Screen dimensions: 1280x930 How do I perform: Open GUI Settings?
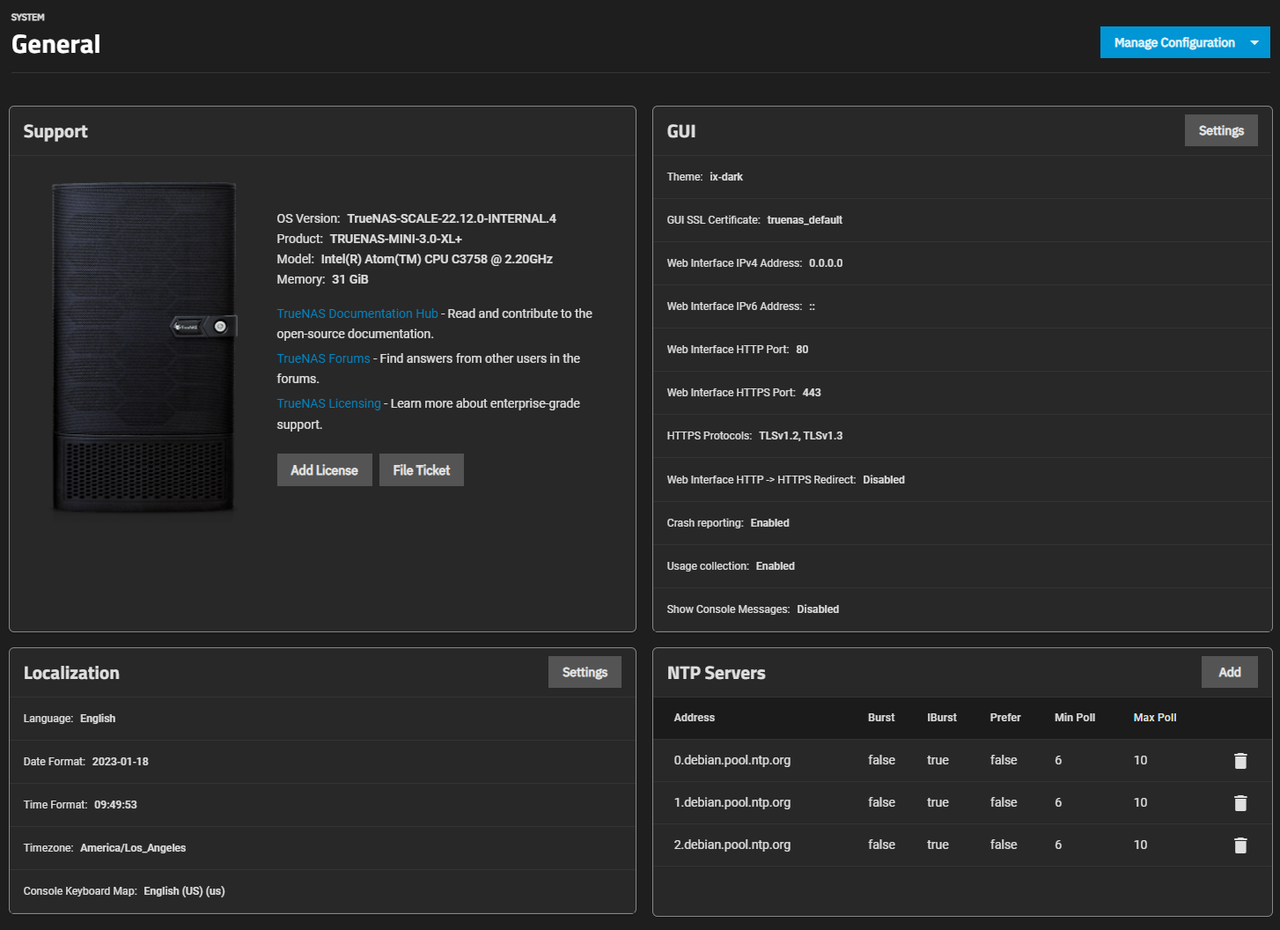point(1221,130)
